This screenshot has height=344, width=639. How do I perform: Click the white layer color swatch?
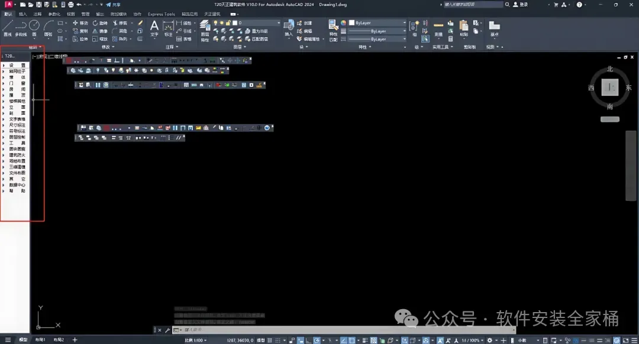pos(235,23)
